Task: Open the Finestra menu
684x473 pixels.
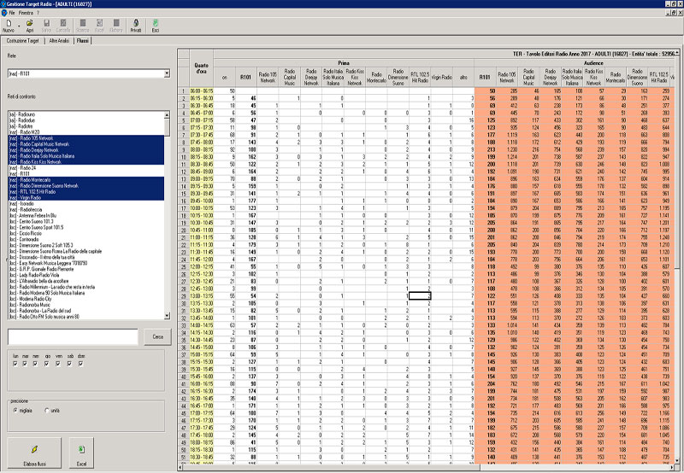Action: click(x=27, y=15)
